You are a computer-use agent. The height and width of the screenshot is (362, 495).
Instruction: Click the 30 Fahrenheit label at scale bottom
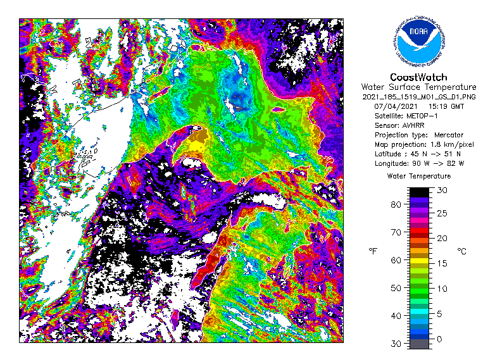point(396,344)
